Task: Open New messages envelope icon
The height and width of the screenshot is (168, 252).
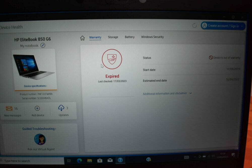Action: [9, 109]
